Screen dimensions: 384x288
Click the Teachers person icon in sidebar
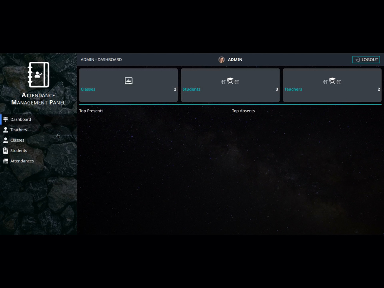point(6,130)
